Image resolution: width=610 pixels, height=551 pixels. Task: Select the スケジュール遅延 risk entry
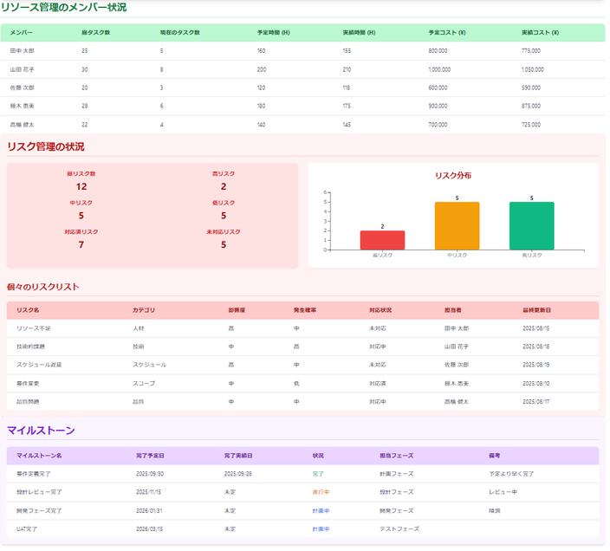pyautogui.click(x=39, y=365)
